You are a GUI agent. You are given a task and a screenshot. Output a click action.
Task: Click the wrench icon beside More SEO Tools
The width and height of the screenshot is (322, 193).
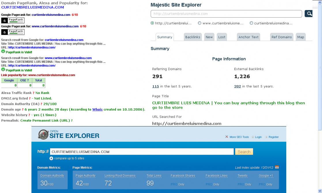[x=227, y=137]
